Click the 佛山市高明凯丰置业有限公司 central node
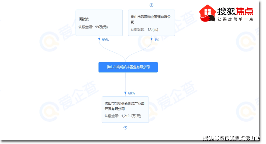This screenshot has height=144, width=266. coord(128,67)
